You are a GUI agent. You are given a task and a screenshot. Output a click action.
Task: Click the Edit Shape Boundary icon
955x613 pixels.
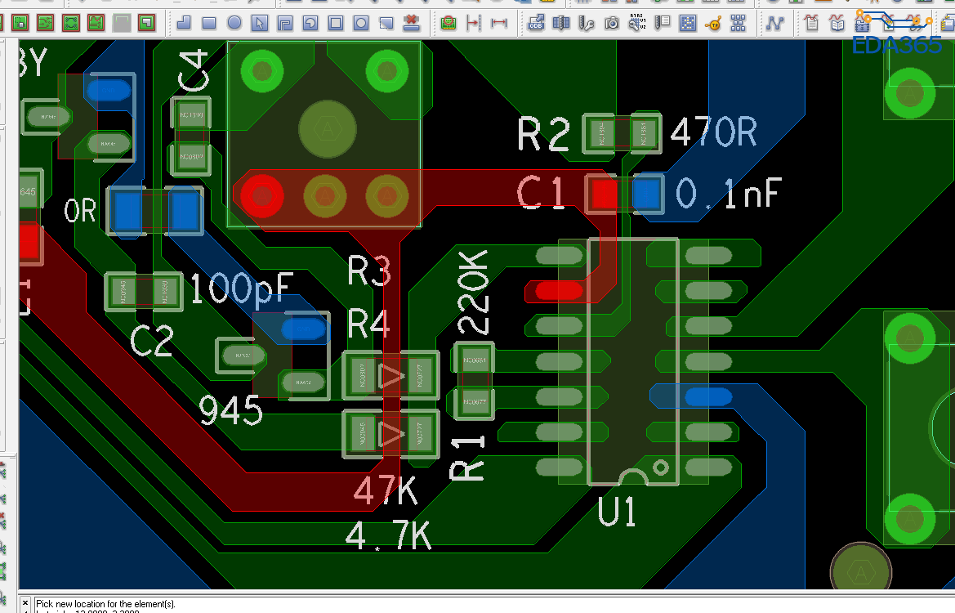(386, 23)
